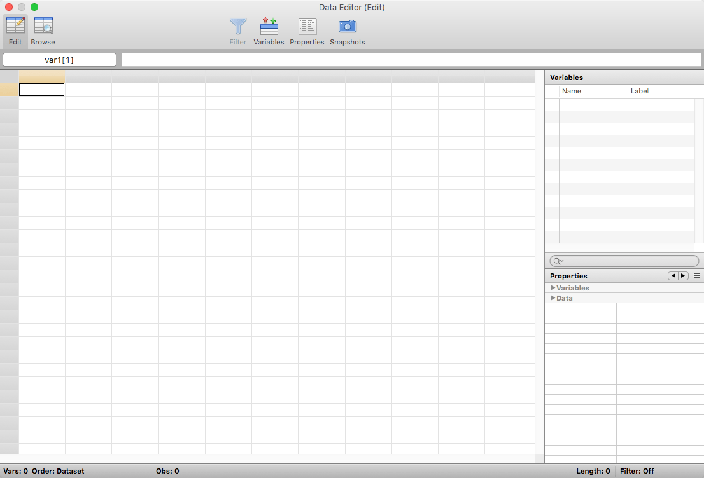Click 'Filter: Off' in status bar
This screenshot has height=478, width=704.
click(637, 471)
